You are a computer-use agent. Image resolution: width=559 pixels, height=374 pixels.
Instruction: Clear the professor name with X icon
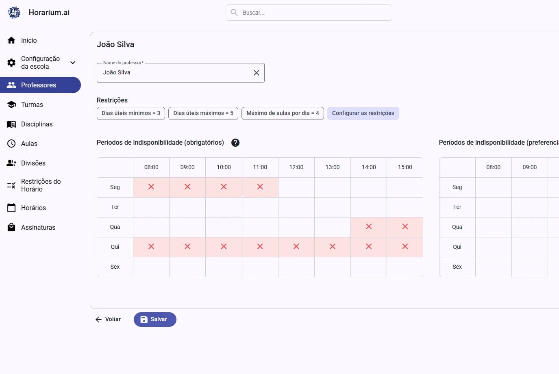256,73
